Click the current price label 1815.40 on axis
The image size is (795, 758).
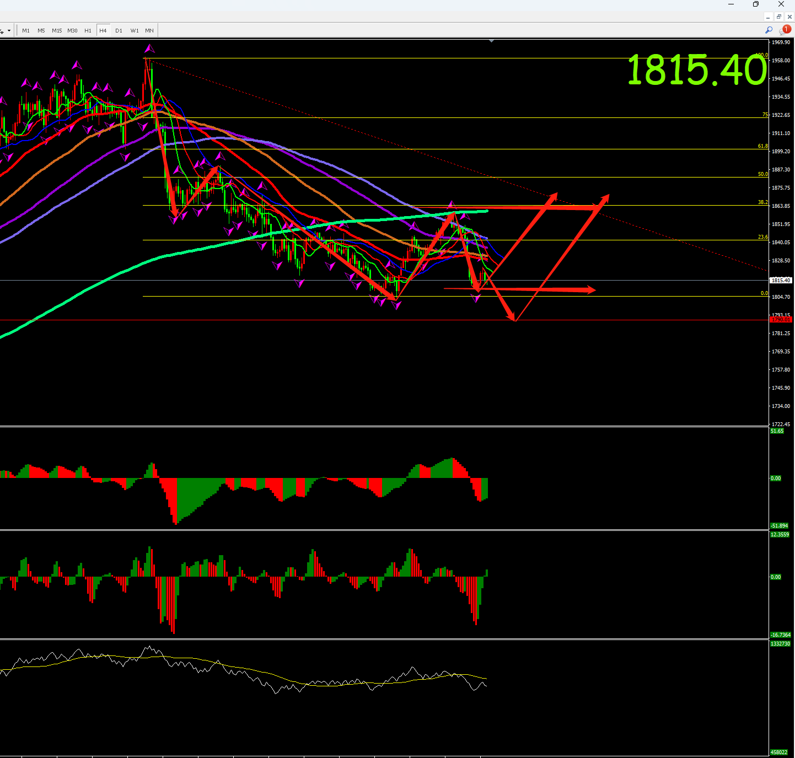pyautogui.click(x=781, y=280)
